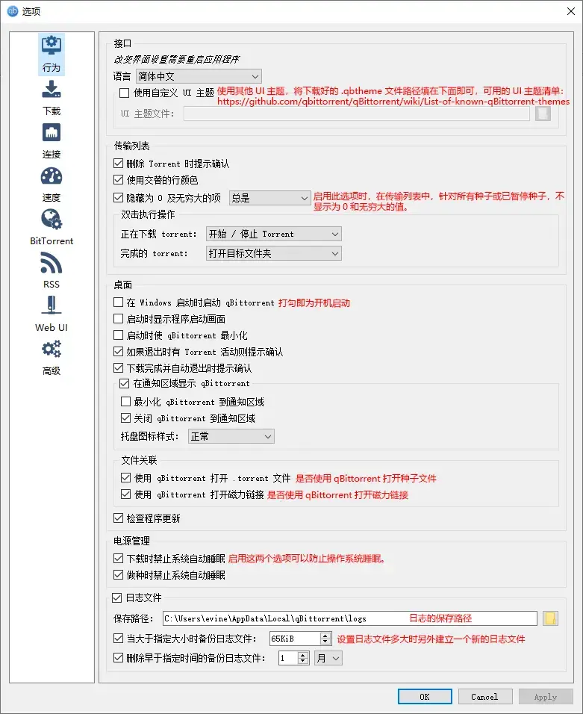The width and height of the screenshot is (583, 714).
Task: Open the 总是 hide-zero dropdown
Action: pos(270,198)
